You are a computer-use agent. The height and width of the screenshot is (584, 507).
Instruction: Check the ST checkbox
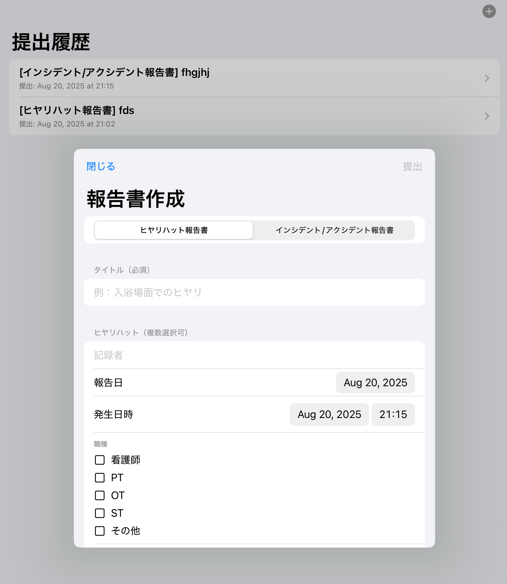[x=100, y=513]
